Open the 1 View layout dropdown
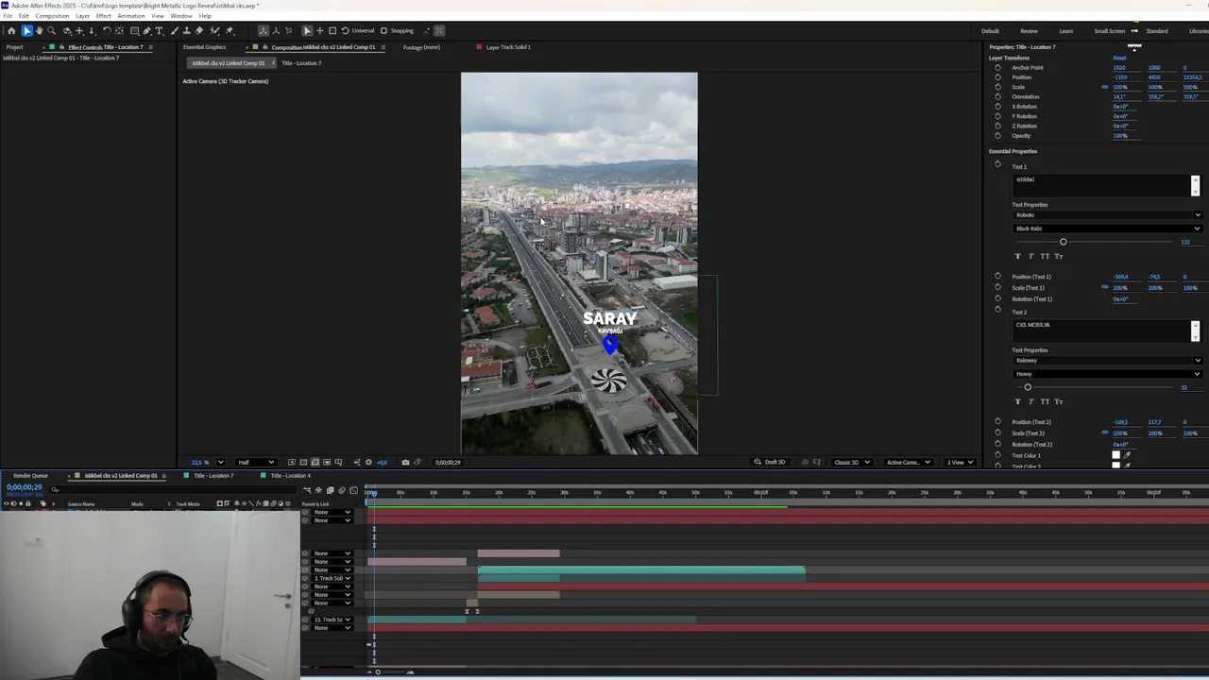1209x680 pixels. [x=960, y=463]
